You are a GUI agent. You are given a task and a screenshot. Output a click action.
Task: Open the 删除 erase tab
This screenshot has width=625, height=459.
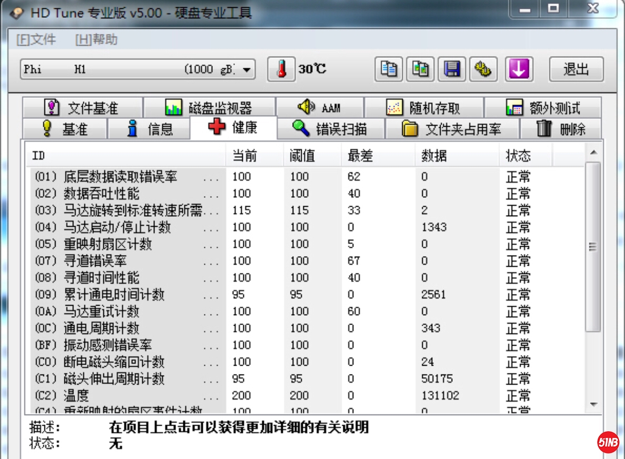(x=561, y=129)
